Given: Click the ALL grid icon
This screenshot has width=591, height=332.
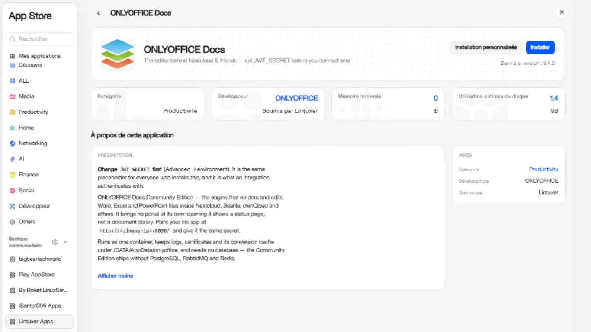Looking at the screenshot, I should pos(12,81).
